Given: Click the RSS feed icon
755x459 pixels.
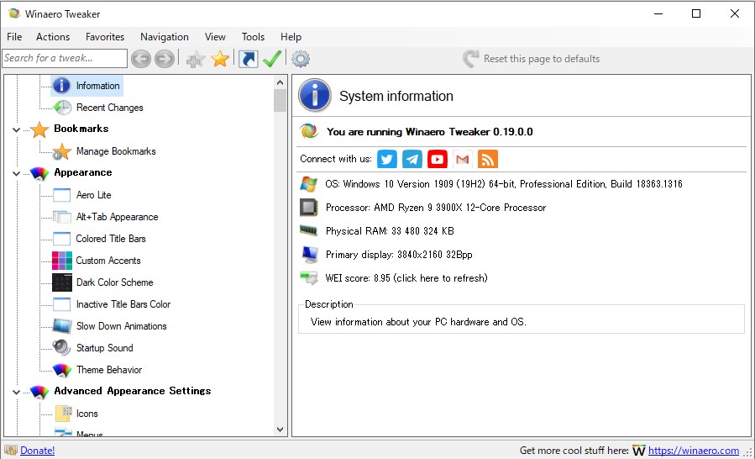Looking at the screenshot, I should pos(488,159).
